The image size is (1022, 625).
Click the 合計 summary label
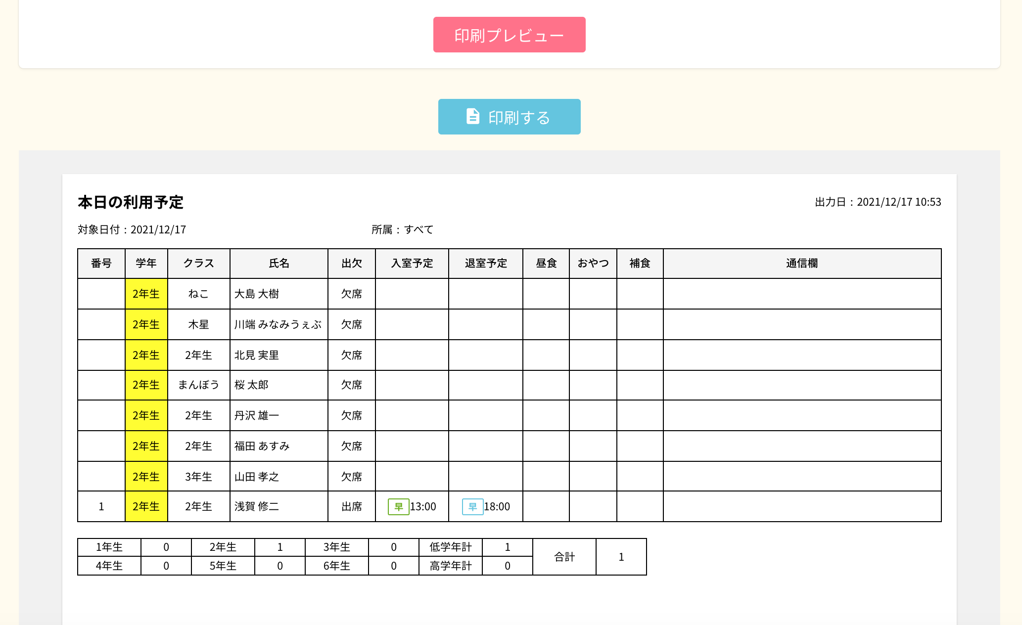click(x=564, y=557)
